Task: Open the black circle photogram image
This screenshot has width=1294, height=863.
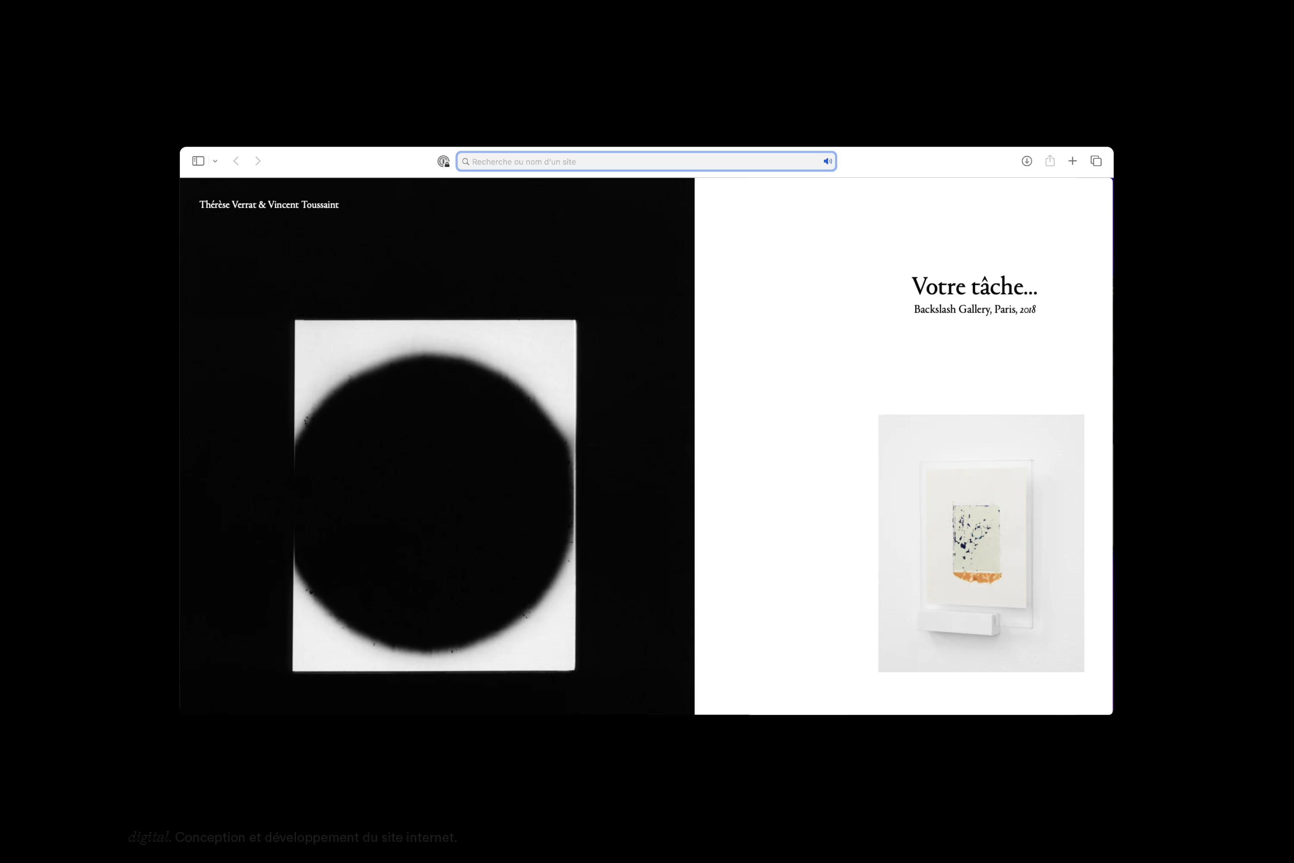Action: click(x=434, y=495)
